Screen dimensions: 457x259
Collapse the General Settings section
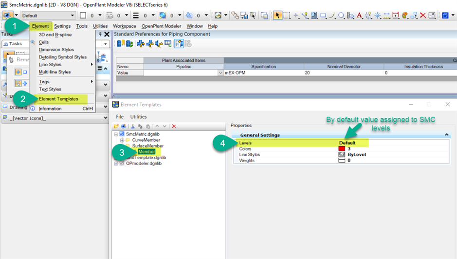click(x=446, y=135)
